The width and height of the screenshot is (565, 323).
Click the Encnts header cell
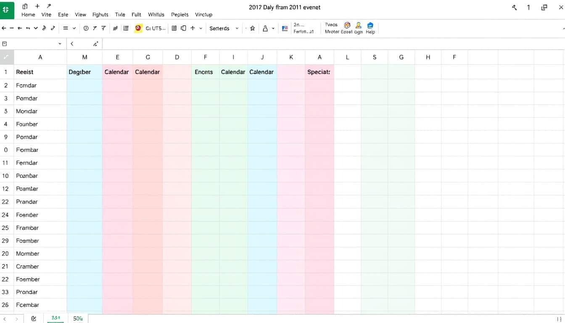coord(205,72)
